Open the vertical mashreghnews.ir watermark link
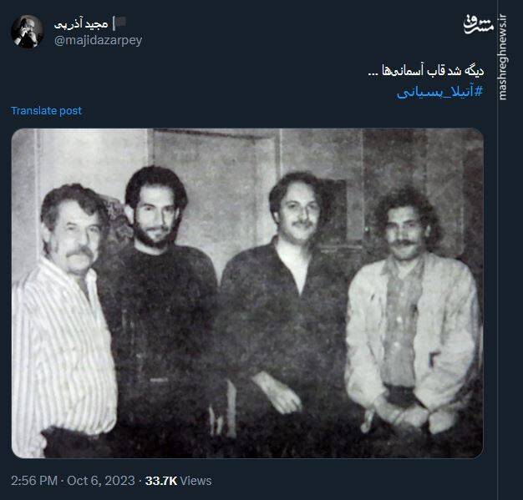 (x=503, y=57)
